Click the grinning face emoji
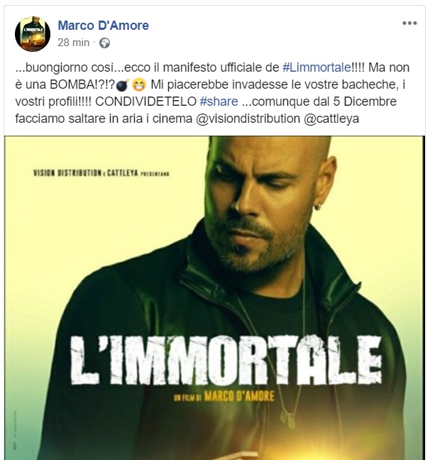This screenshot has width=430, height=460. click(139, 85)
